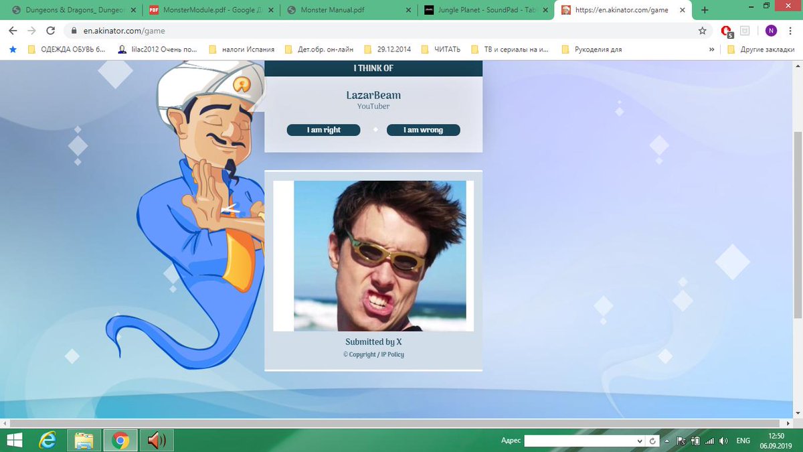The image size is (803, 452).
Task: Refresh the taskbar address bar
Action: 653,441
